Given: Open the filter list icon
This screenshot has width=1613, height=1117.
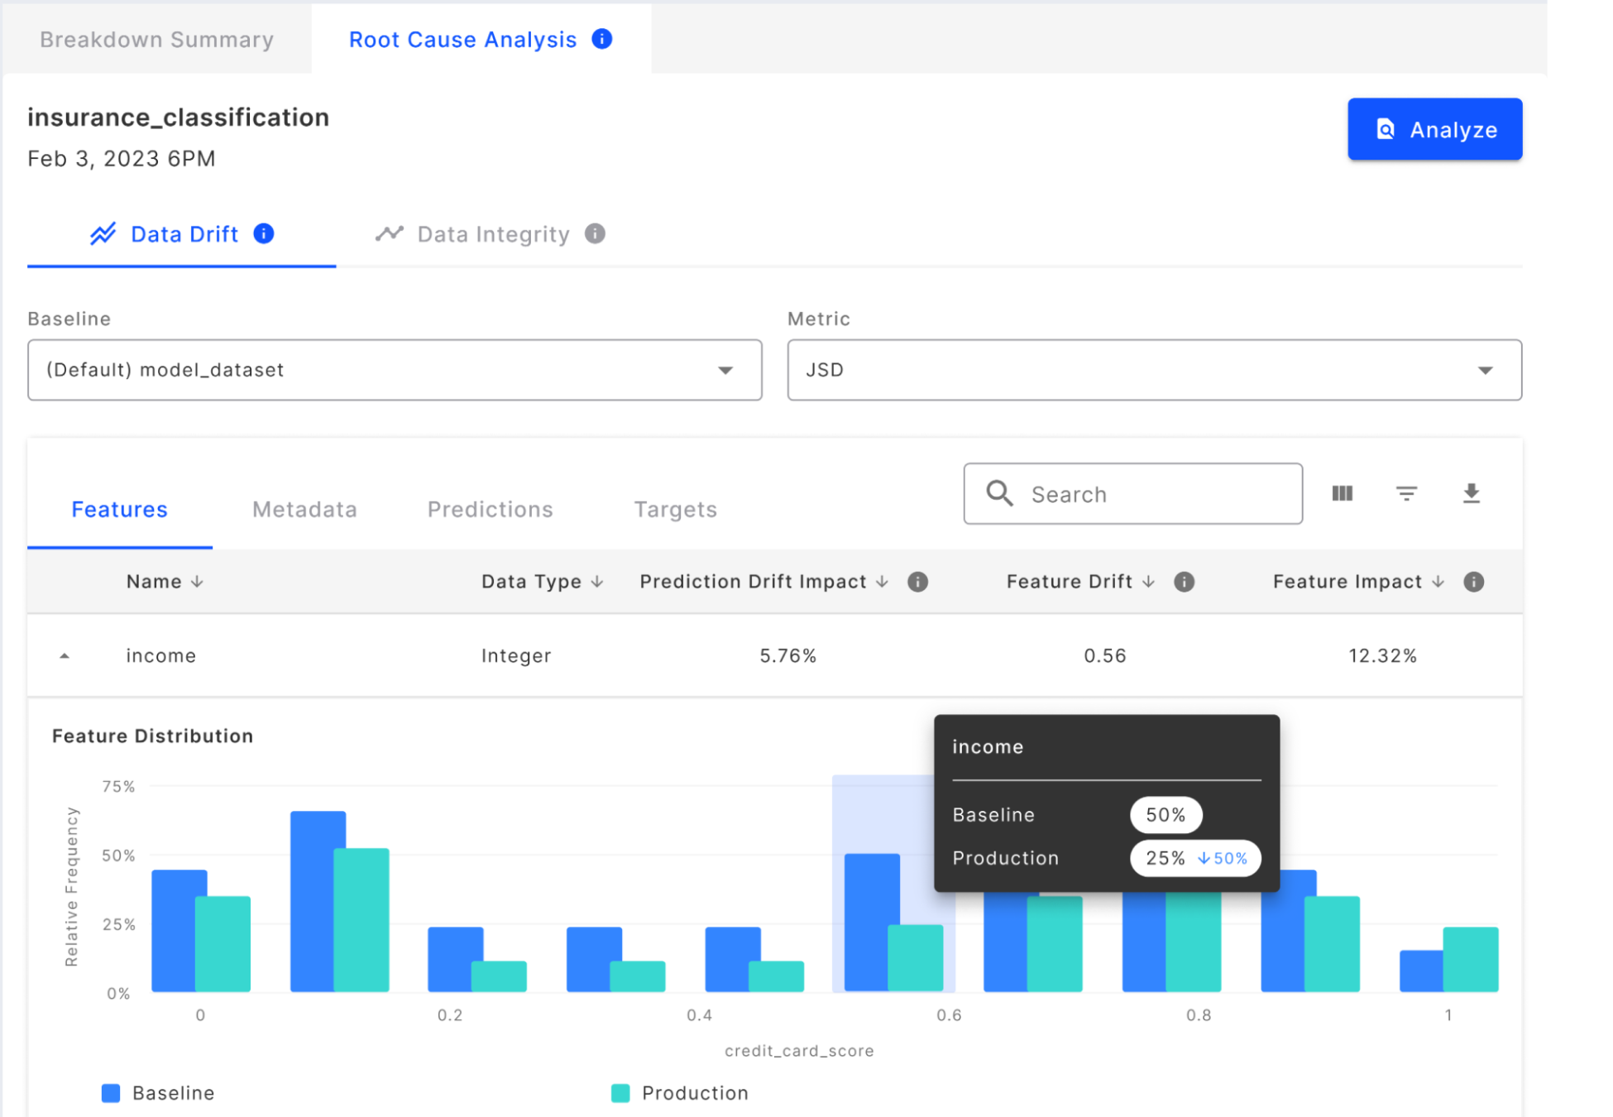Looking at the screenshot, I should 1406,493.
